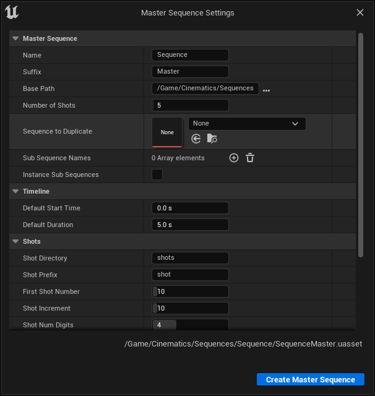Click the Shot Increment label

pos(46,308)
